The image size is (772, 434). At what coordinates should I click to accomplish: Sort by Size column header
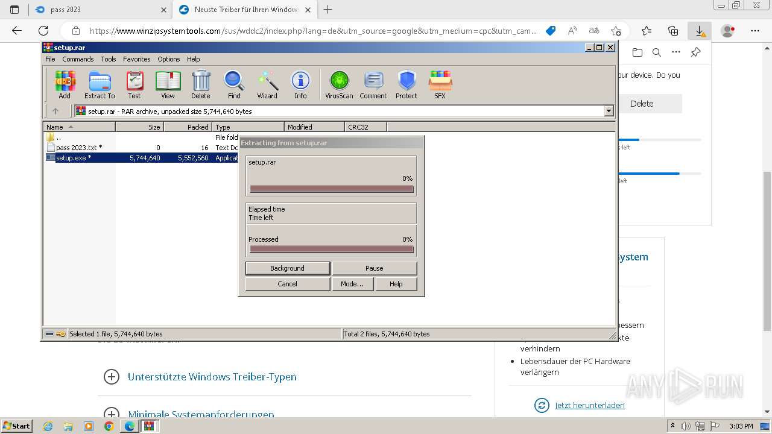pos(139,127)
